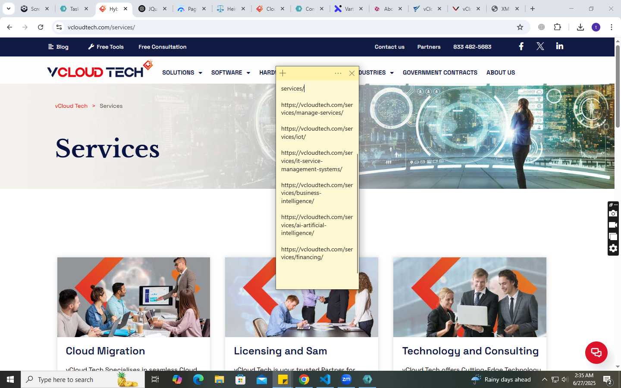Open the Technology and Consulting card image

click(470, 297)
